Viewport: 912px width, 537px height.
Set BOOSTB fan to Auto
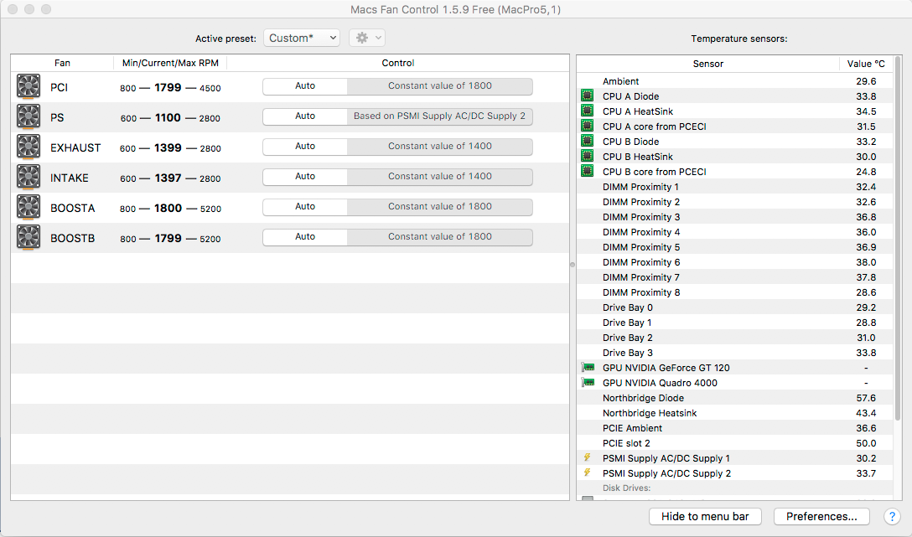click(x=305, y=237)
